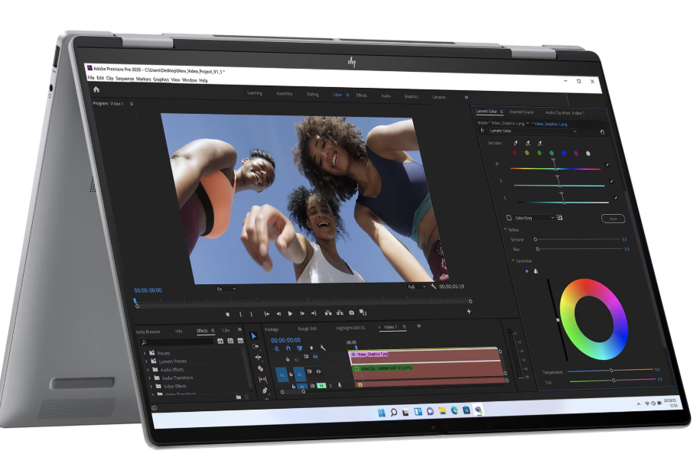The width and height of the screenshot is (700, 473).
Task: Click the Reset button in Lumetri panel
Action: (x=612, y=219)
